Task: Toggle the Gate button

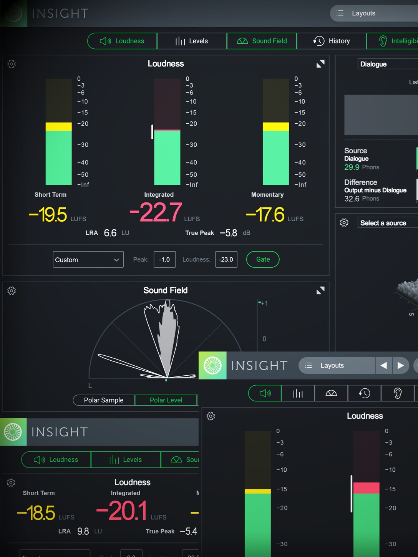Action: 262,259
